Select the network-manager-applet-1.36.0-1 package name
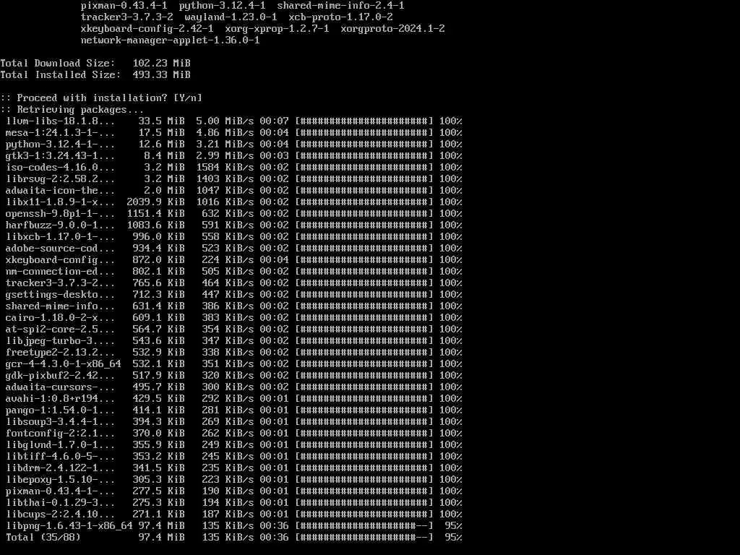This screenshot has height=555, width=740. click(171, 40)
